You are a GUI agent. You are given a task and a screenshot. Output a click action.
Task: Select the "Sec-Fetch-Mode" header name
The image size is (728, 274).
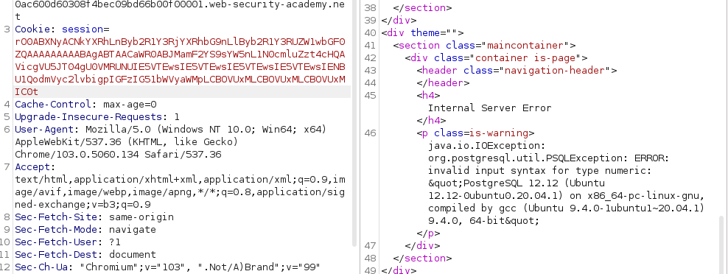(x=56, y=230)
